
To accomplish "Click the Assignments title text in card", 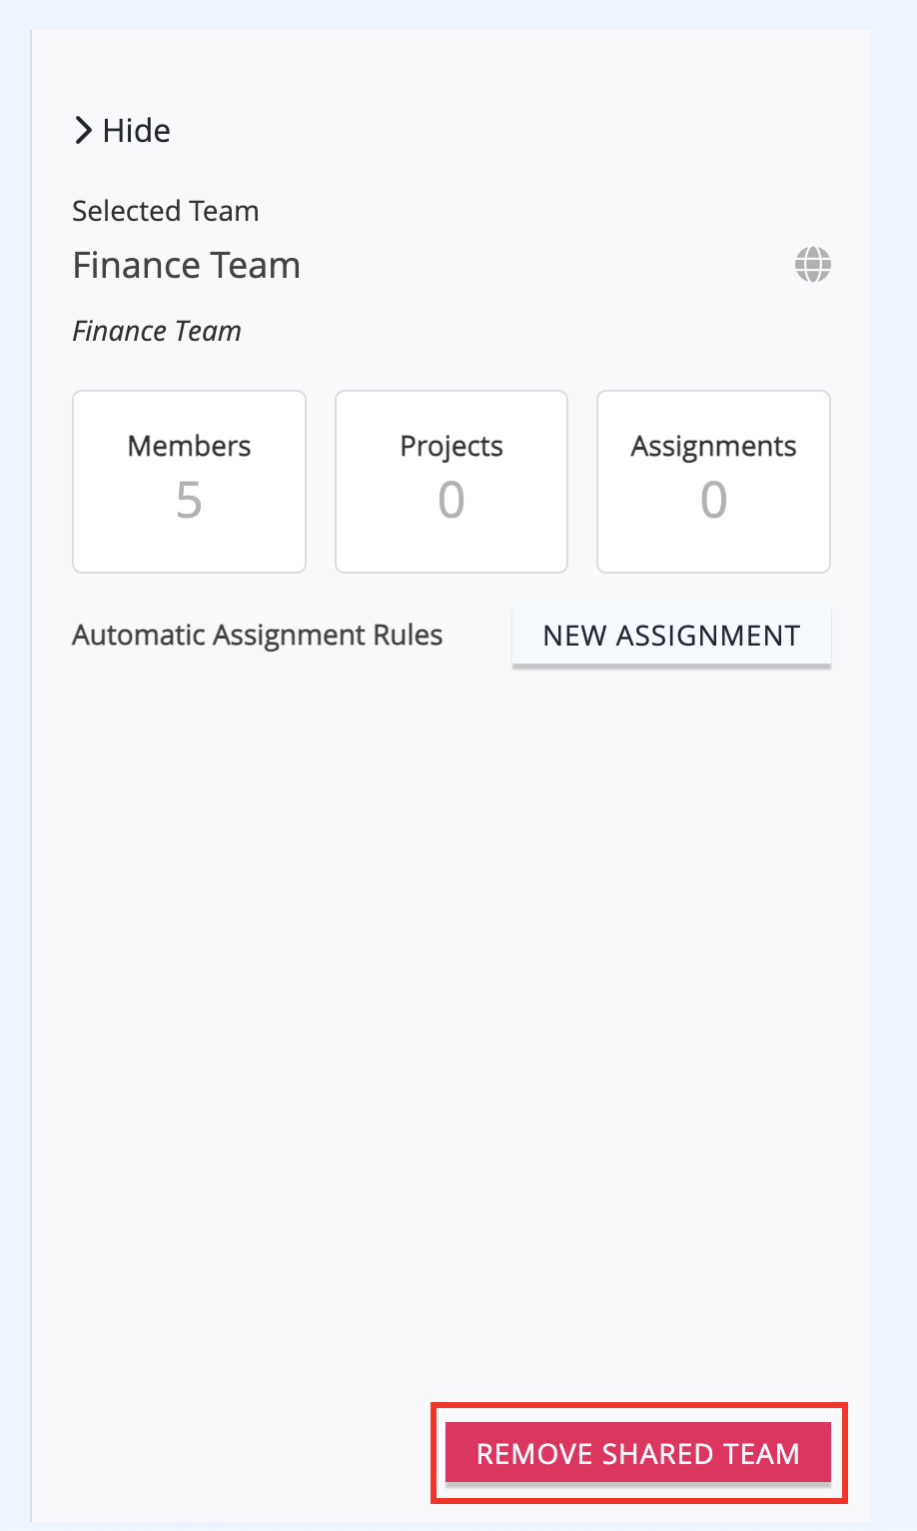I will (713, 447).
